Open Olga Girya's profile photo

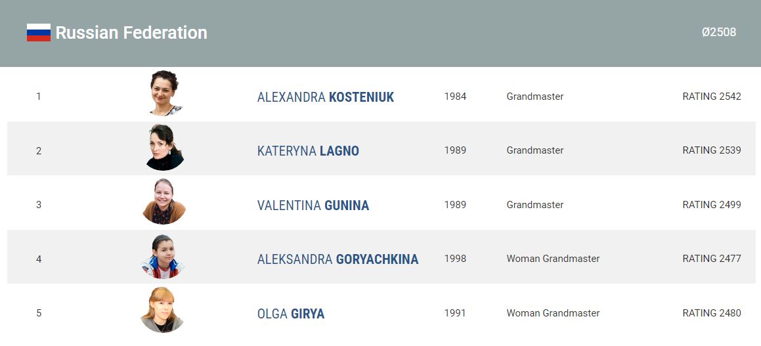162,311
